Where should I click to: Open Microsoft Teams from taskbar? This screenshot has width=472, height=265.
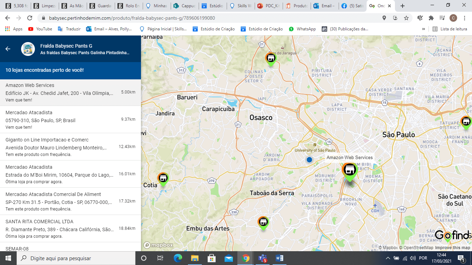(x=263, y=258)
